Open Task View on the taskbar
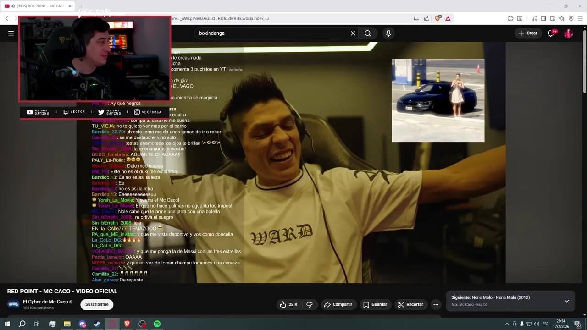This screenshot has width=587, height=330. pos(37,324)
